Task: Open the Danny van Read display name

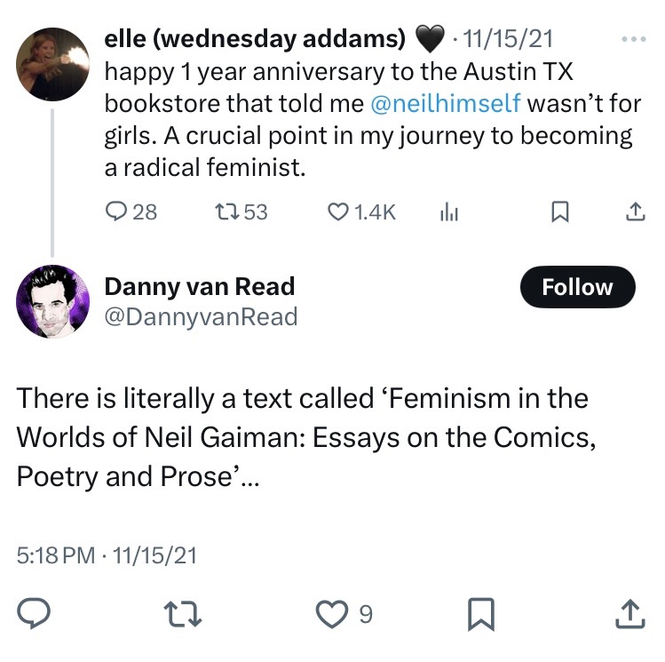Action: [200, 287]
